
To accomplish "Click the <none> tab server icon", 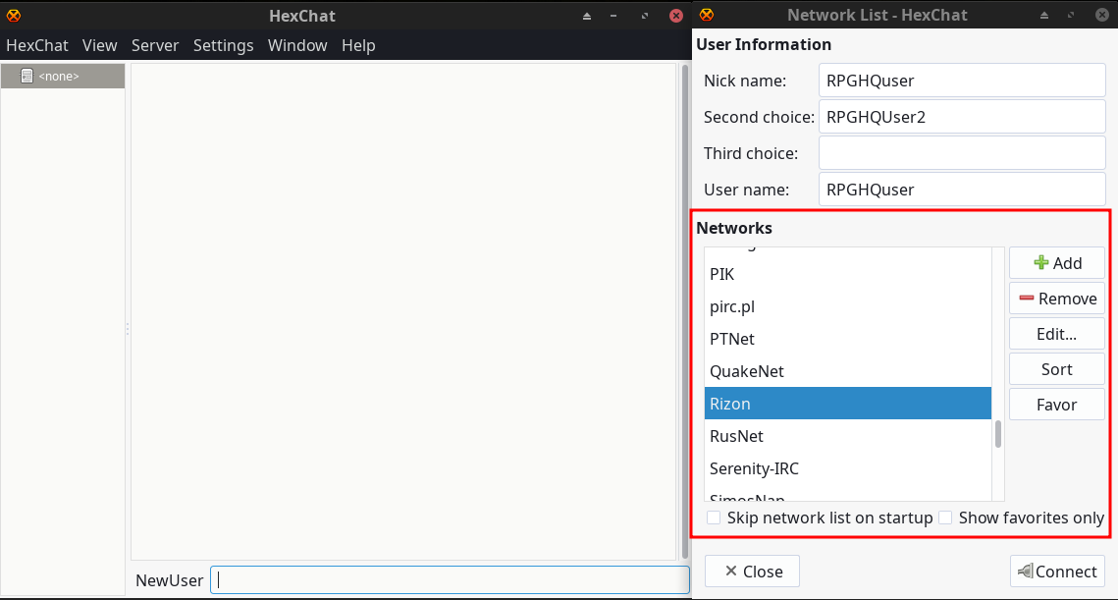I will [x=27, y=76].
